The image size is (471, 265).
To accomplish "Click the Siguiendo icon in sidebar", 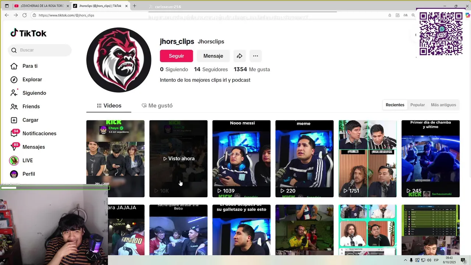I will (14, 93).
